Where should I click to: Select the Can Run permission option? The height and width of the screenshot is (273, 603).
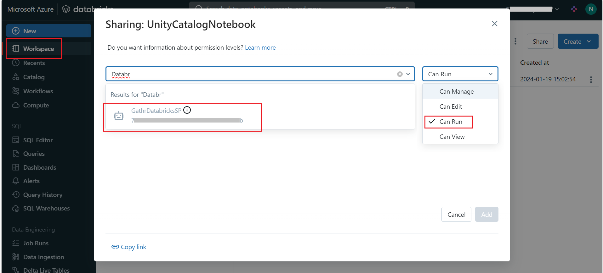click(x=451, y=122)
